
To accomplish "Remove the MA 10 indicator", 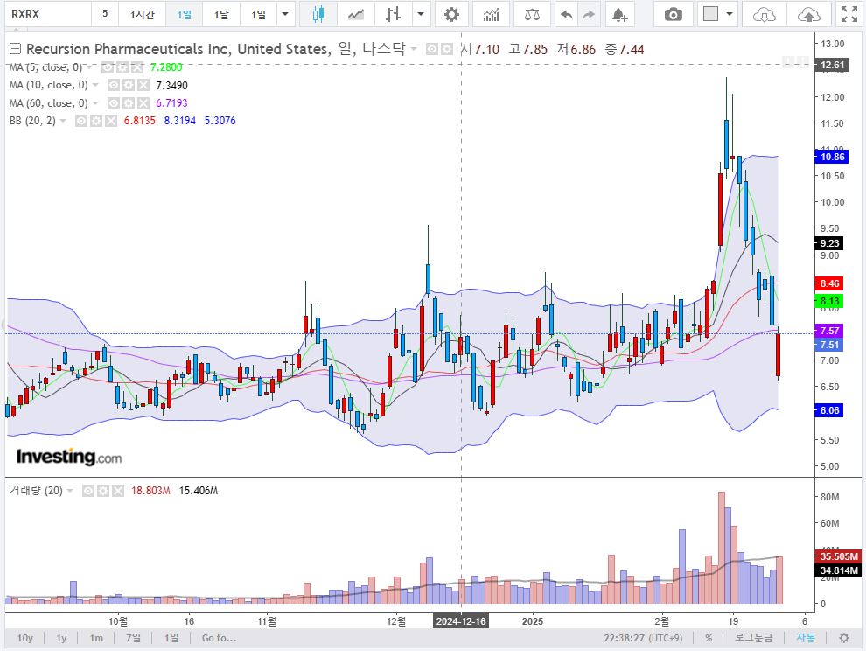I will (143, 85).
